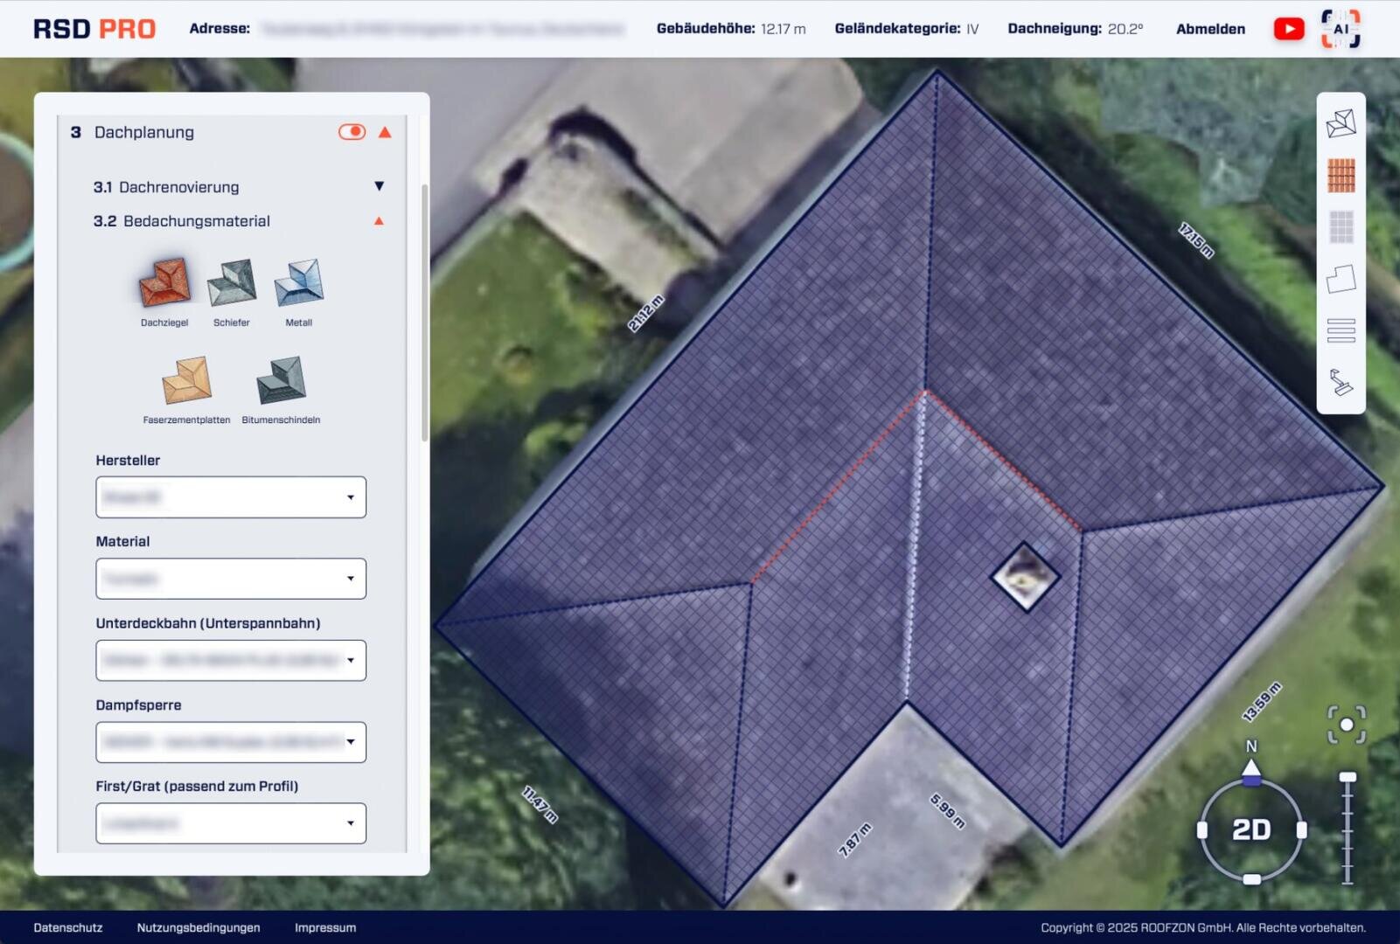
Task: Disable the Dachplanung toggle switch
Action: coord(352,131)
